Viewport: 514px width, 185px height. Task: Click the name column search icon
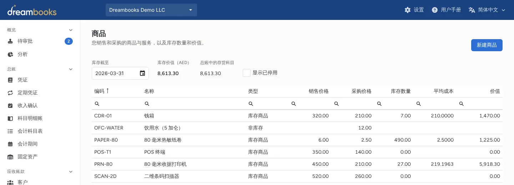147,104
